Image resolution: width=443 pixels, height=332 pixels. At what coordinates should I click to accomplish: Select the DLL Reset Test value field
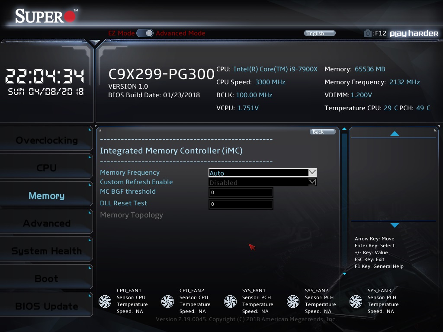pos(241,204)
